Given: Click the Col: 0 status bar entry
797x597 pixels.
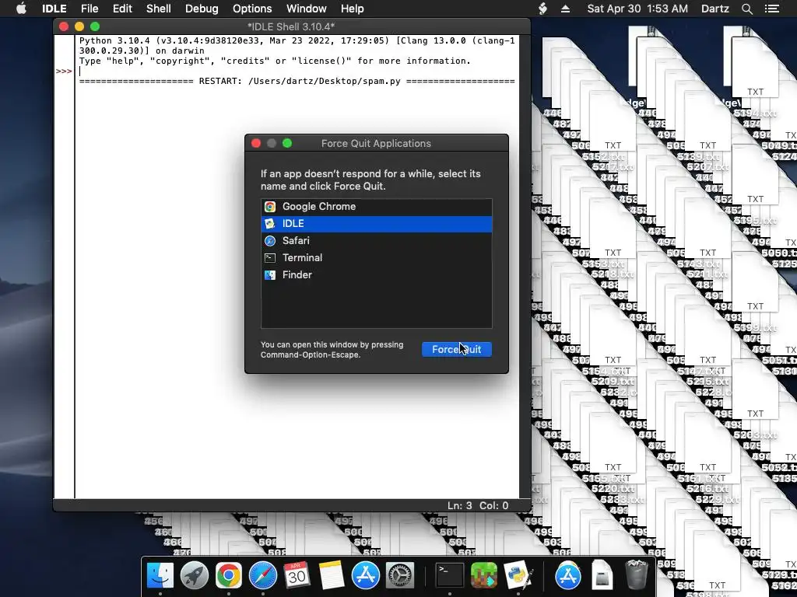Looking at the screenshot, I should pos(493,505).
